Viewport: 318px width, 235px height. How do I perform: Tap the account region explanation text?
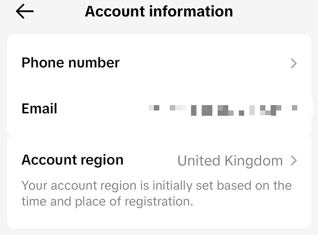(156, 193)
